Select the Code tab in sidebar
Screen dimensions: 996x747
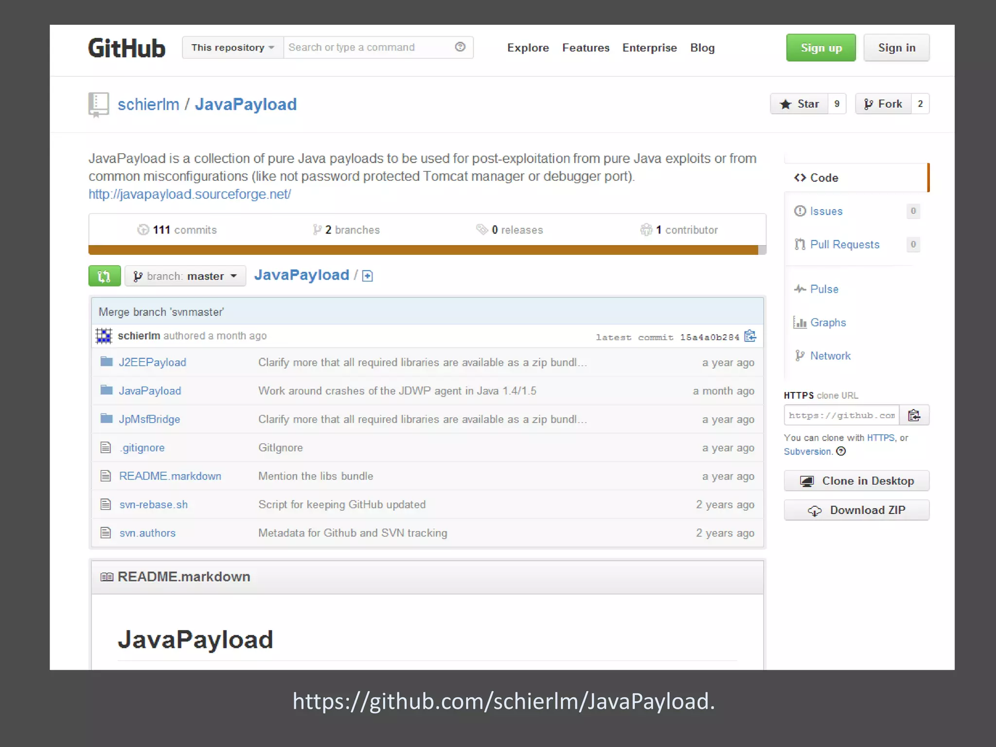[857, 178]
